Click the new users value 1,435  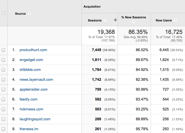tap(164, 79)
